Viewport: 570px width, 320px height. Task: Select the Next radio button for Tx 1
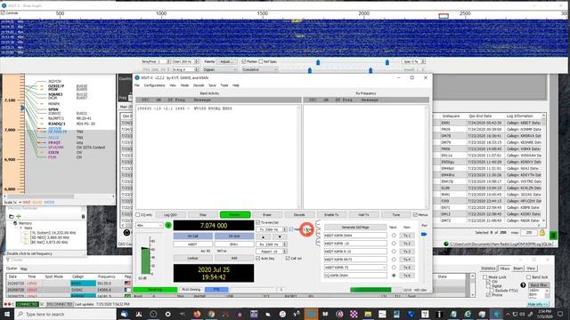[x=394, y=236]
